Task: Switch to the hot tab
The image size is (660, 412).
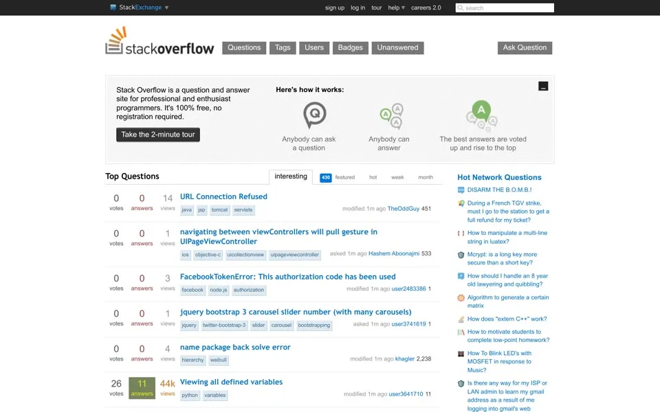Action: (373, 177)
